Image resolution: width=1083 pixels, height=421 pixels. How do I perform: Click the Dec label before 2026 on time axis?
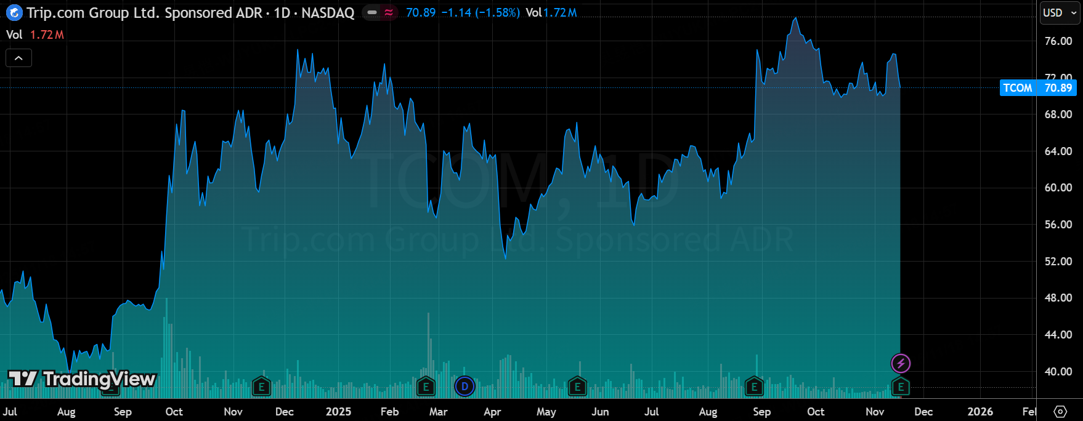point(923,411)
